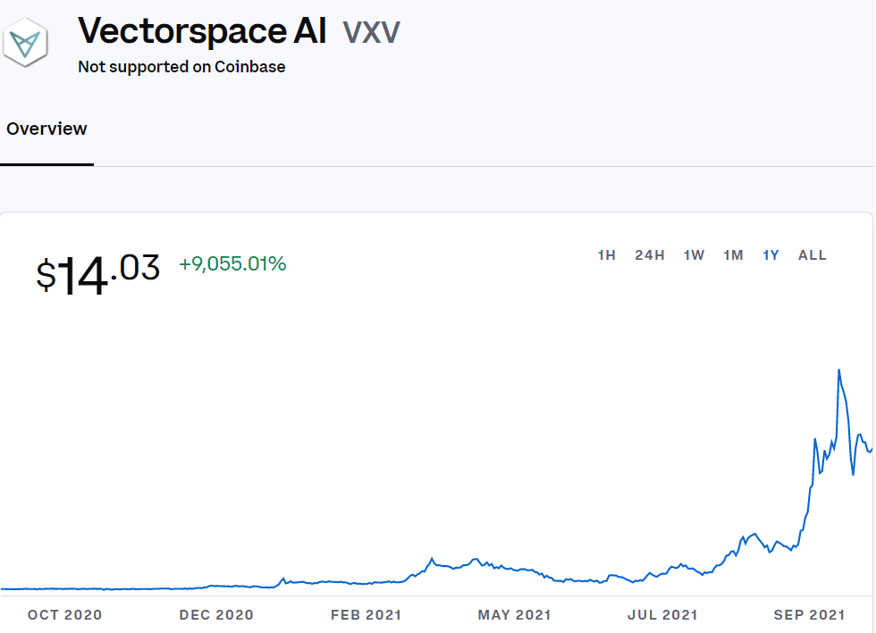Click the OCT 2020 axis label
This screenshot has width=876, height=633.
point(64,614)
